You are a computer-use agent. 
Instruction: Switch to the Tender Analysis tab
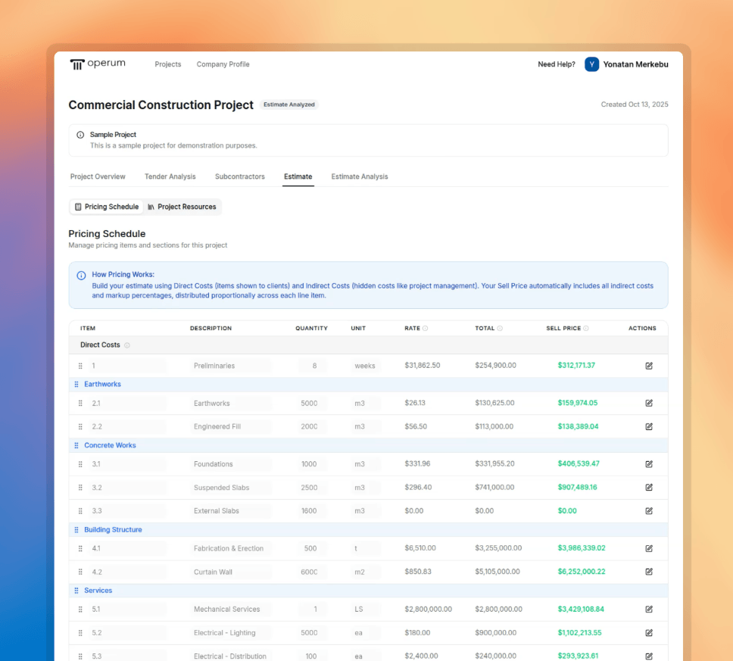click(170, 176)
